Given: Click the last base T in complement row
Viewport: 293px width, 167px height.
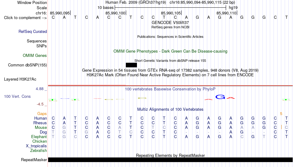Looking at the screenshot, I should [x=287, y=18].
